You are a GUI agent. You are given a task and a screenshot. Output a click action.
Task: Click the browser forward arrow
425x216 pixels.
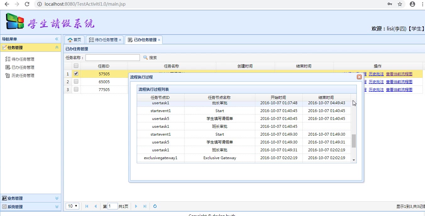[17, 4]
